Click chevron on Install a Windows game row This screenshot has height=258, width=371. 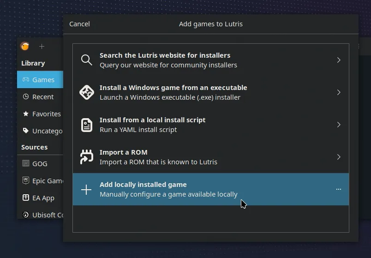339,92
